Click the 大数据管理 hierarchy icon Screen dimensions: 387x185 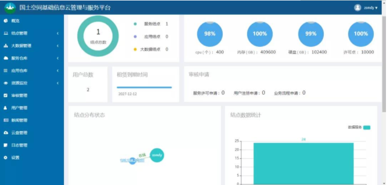6,46
